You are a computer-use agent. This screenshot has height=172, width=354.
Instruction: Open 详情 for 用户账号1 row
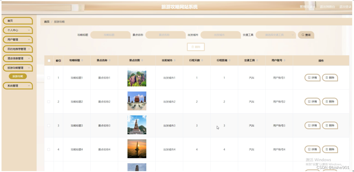312,78
